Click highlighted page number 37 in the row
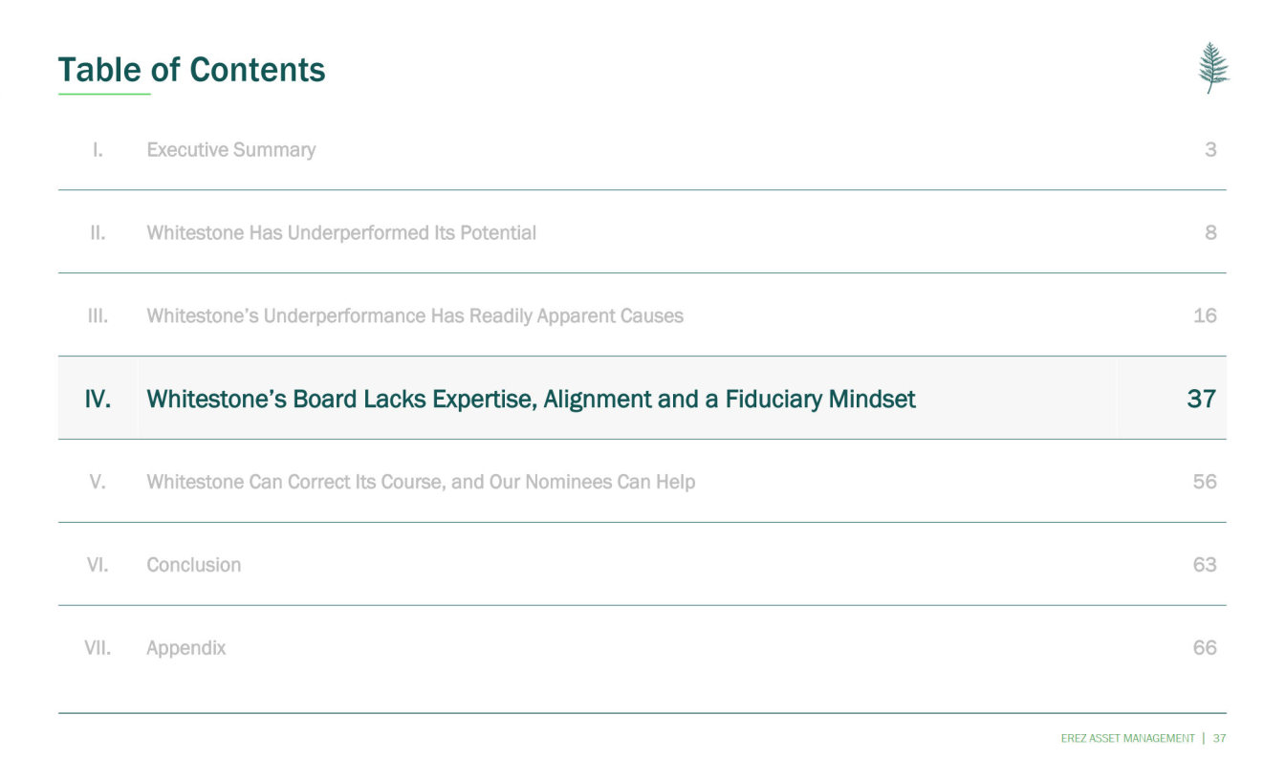 (x=1201, y=399)
